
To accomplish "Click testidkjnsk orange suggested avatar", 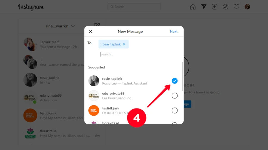I will click(94, 110).
